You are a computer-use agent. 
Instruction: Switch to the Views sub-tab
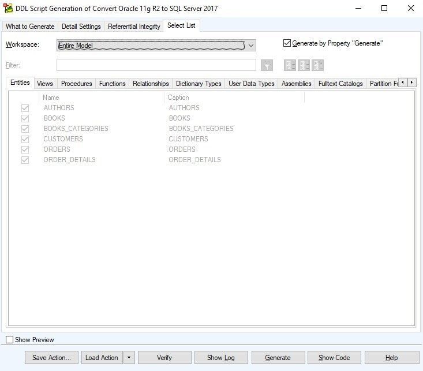pyautogui.click(x=45, y=84)
